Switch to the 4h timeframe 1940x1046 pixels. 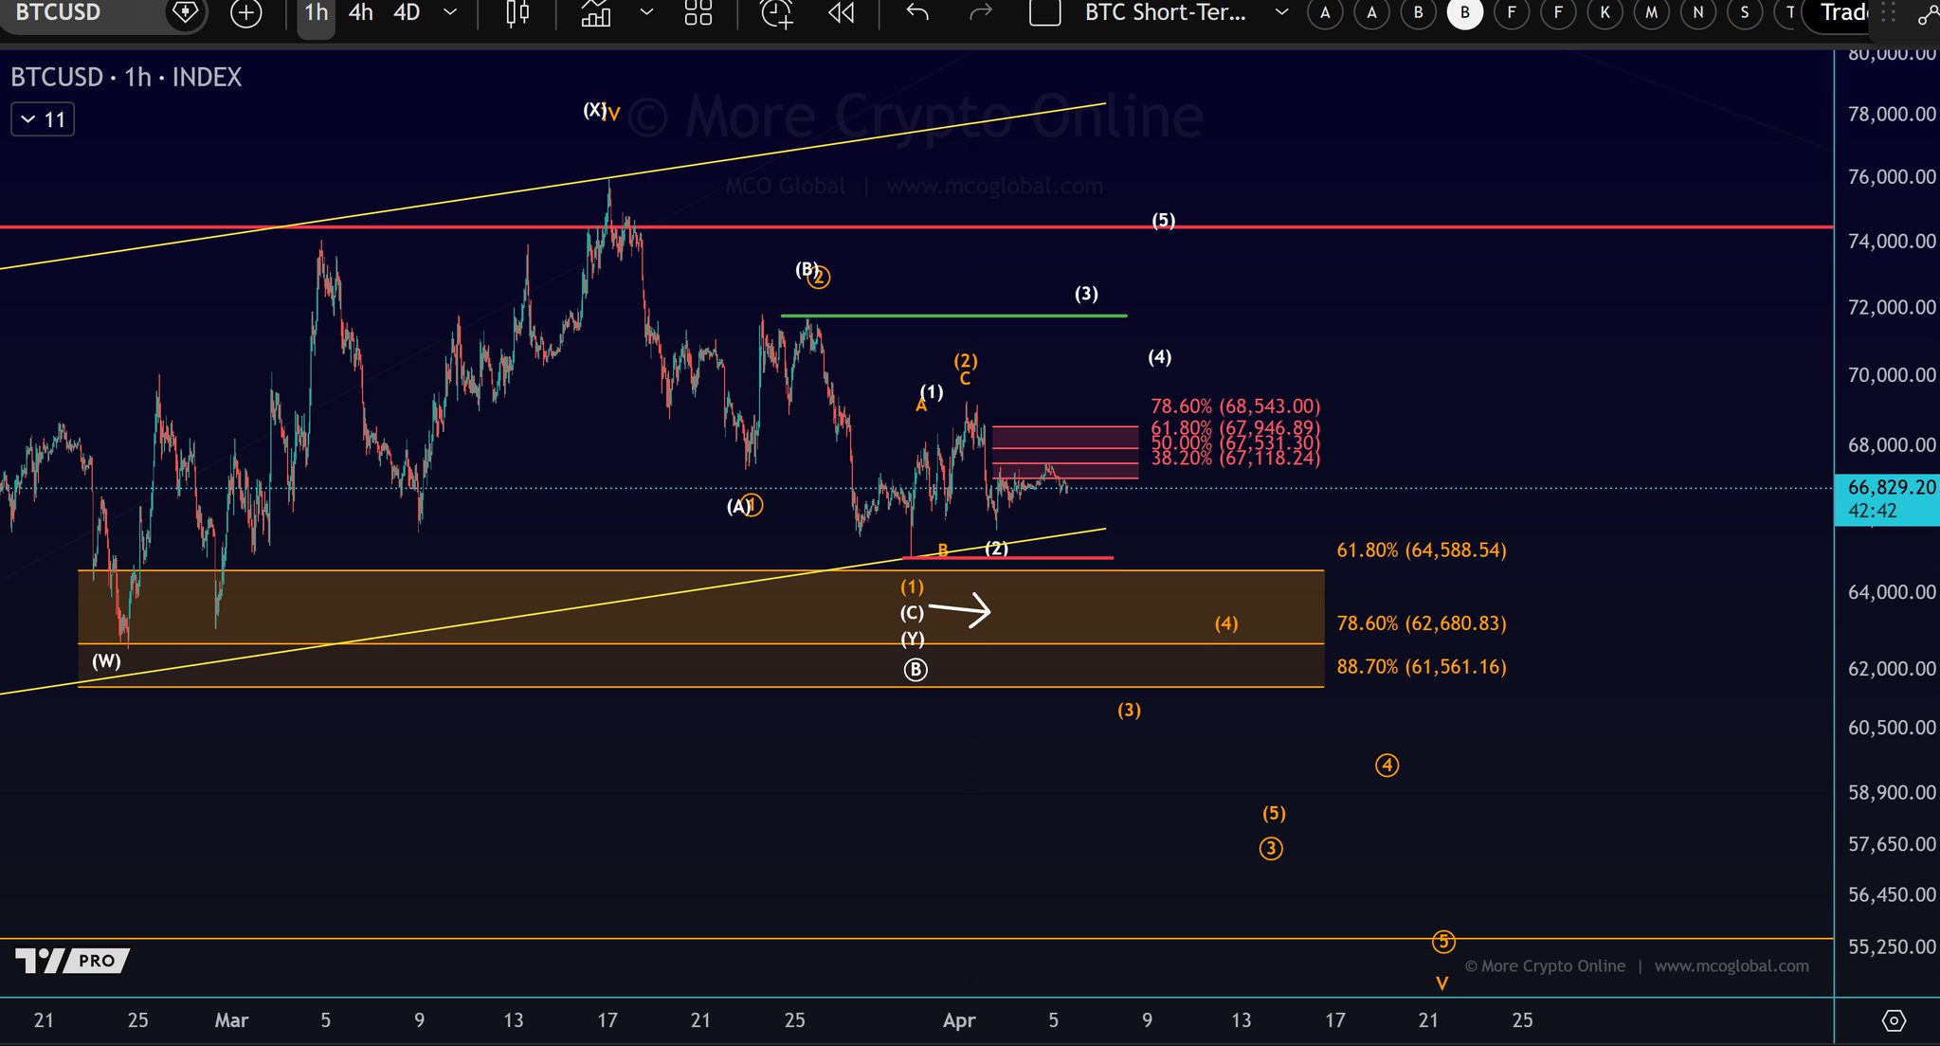click(360, 13)
